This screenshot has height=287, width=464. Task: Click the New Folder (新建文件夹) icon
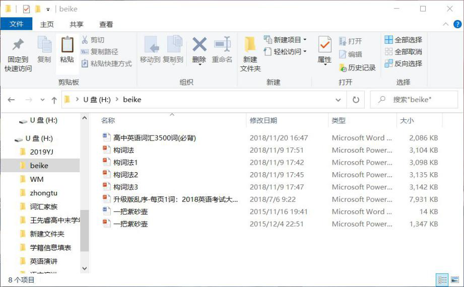pyautogui.click(x=250, y=45)
